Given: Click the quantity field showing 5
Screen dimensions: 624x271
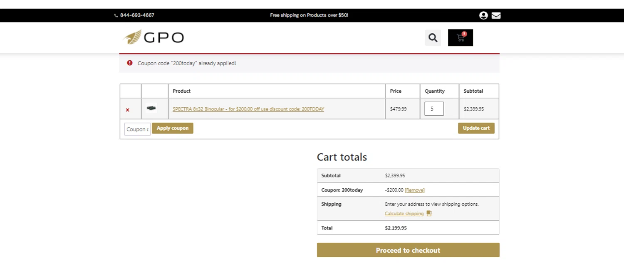Looking at the screenshot, I should 434,108.
